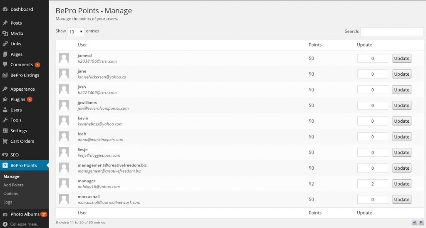Image resolution: width=426 pixels, height=228 pixels.
Task: Sort the table by User column
Action: pos(82,45)
